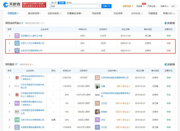
Task: Open blue 汪 avatar in 2019-05-09 row
Action: click(x=97, y=127)
